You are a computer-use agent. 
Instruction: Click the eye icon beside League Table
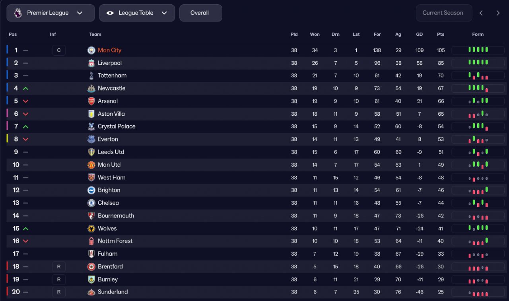point(110,13)
